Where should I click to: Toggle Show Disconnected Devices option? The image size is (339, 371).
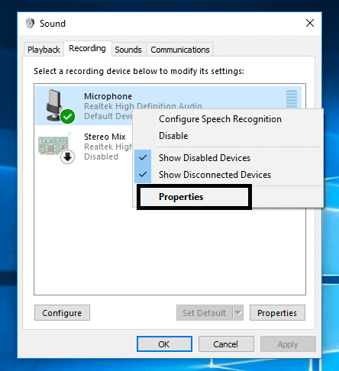click(x=215, y=175)
